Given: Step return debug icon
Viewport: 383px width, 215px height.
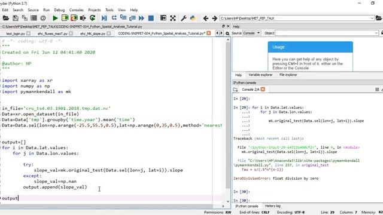Looking at the screenshot, I should pyautogui.click(x=132, y=18).
